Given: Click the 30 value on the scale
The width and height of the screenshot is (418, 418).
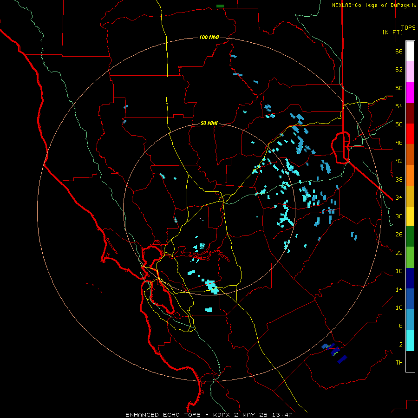Looking at the screenshot, I should tap(399, 216).
